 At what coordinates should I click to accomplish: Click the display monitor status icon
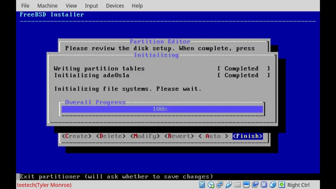point(246,185)
